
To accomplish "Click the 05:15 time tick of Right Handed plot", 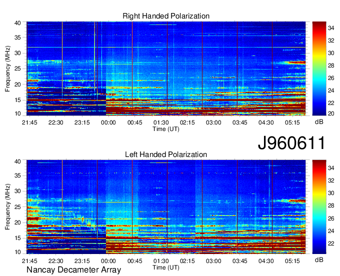I will coord(292,122).
